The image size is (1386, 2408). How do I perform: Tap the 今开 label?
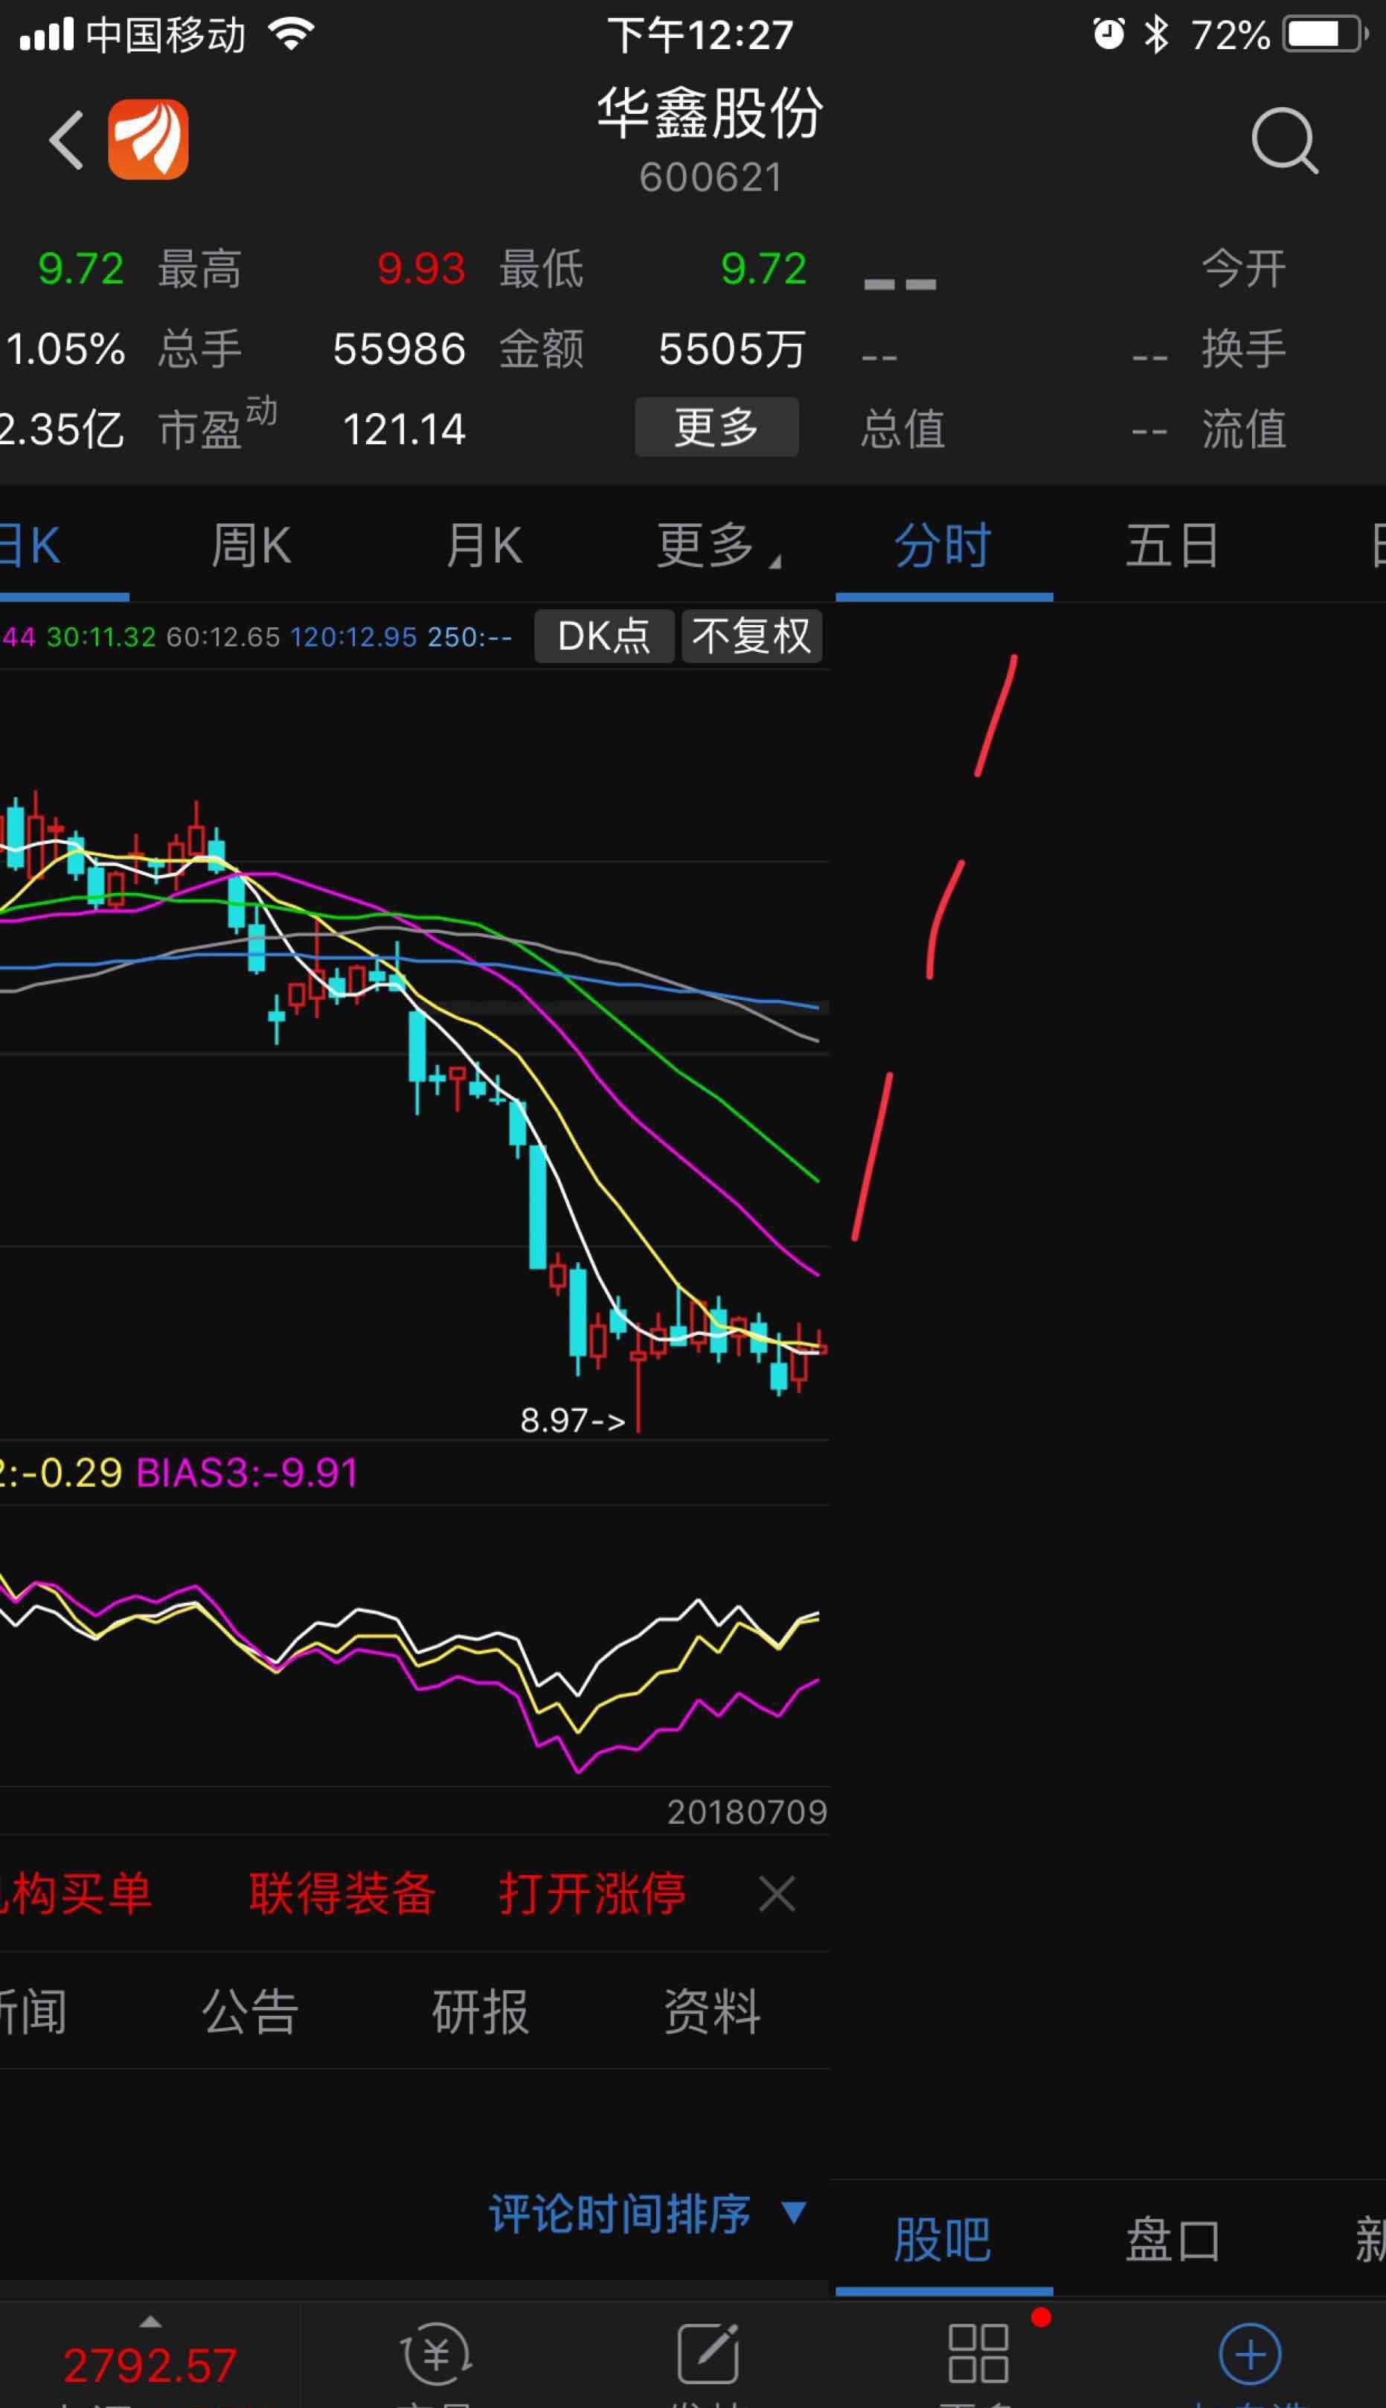click(1243, 269)
